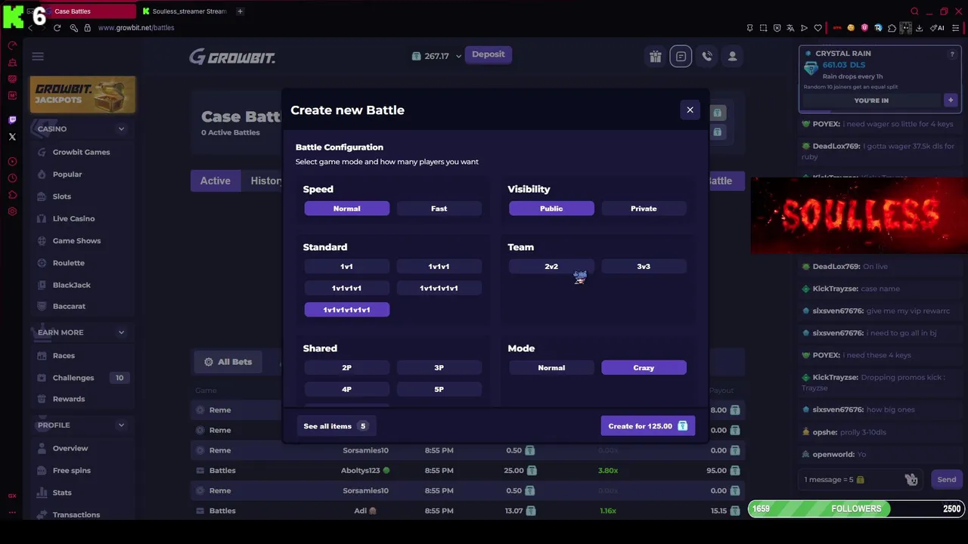Pick the 2P shared option
The image size is (968, 544).
pyautogui.click(x=347, y=367)
